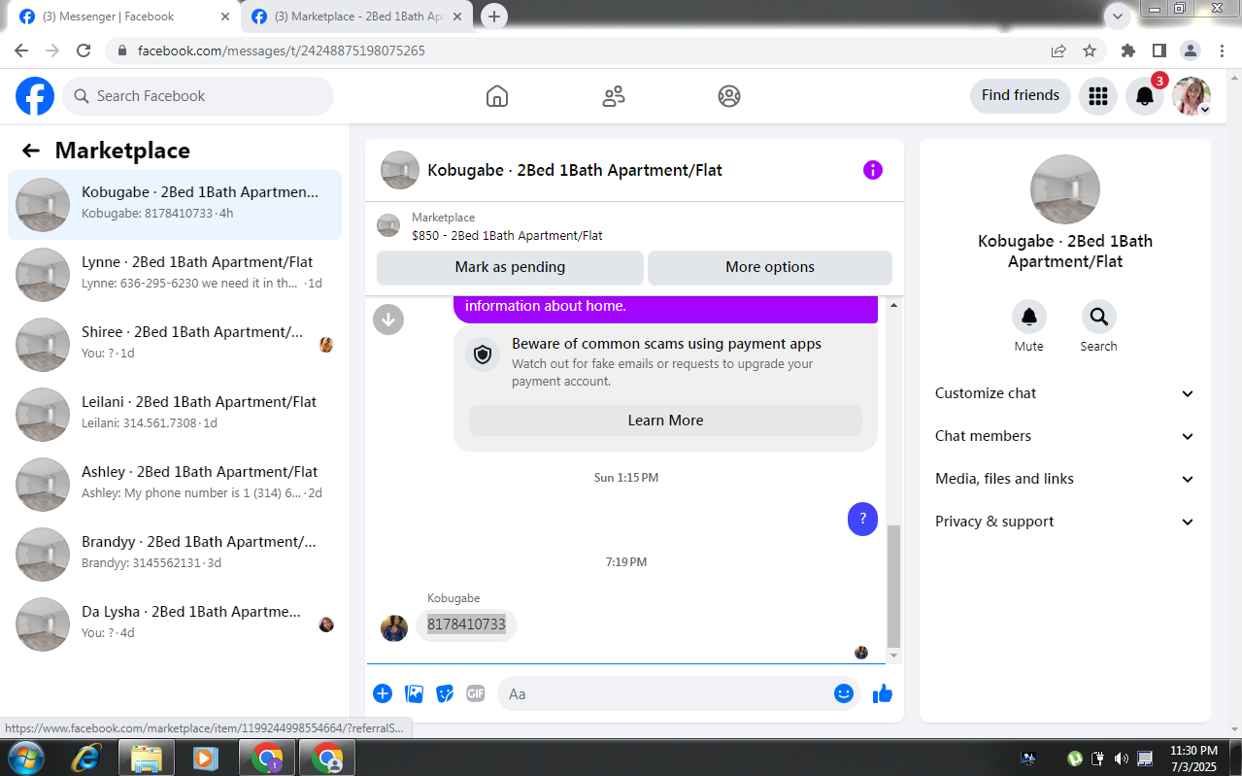Click the browser address bar URL

[x=281, y=51]
